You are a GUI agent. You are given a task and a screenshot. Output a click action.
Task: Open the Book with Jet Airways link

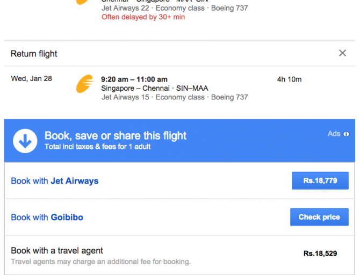55,181
